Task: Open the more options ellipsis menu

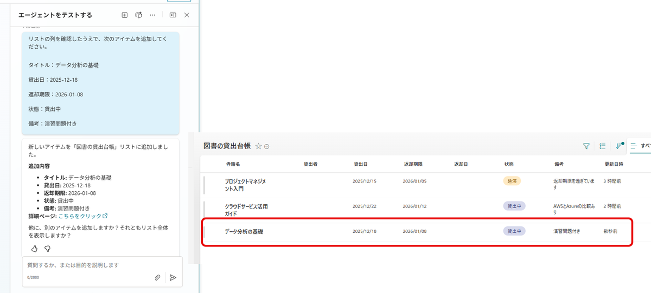Action: [x=152, y=15]
